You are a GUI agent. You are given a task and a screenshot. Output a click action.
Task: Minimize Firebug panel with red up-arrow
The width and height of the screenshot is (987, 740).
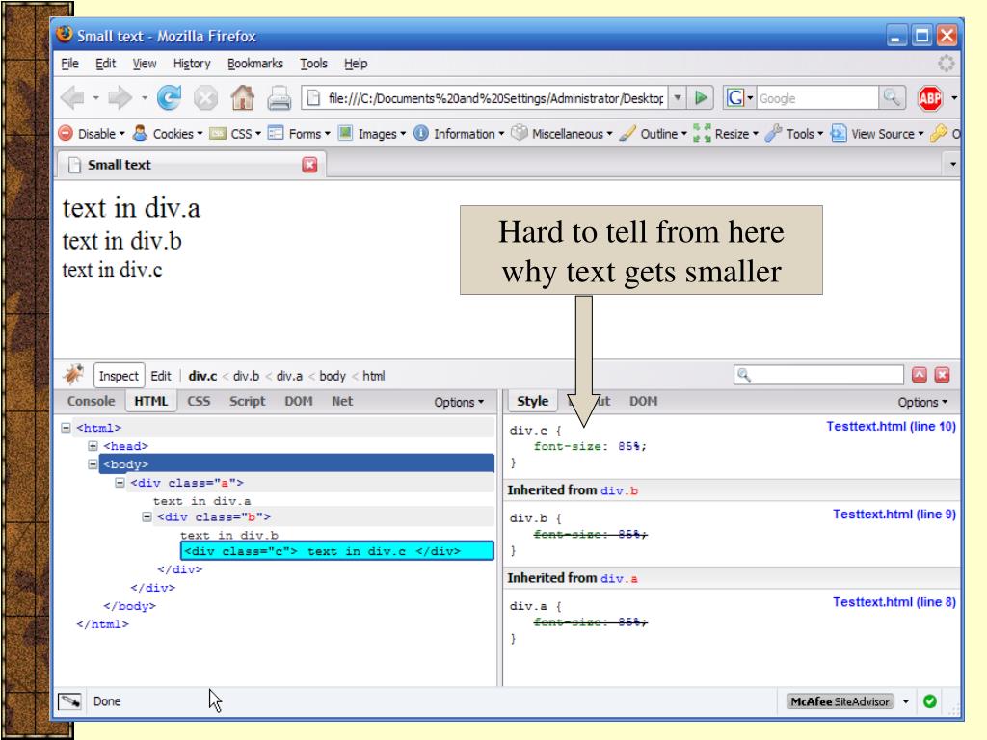[x=919, y=375]
